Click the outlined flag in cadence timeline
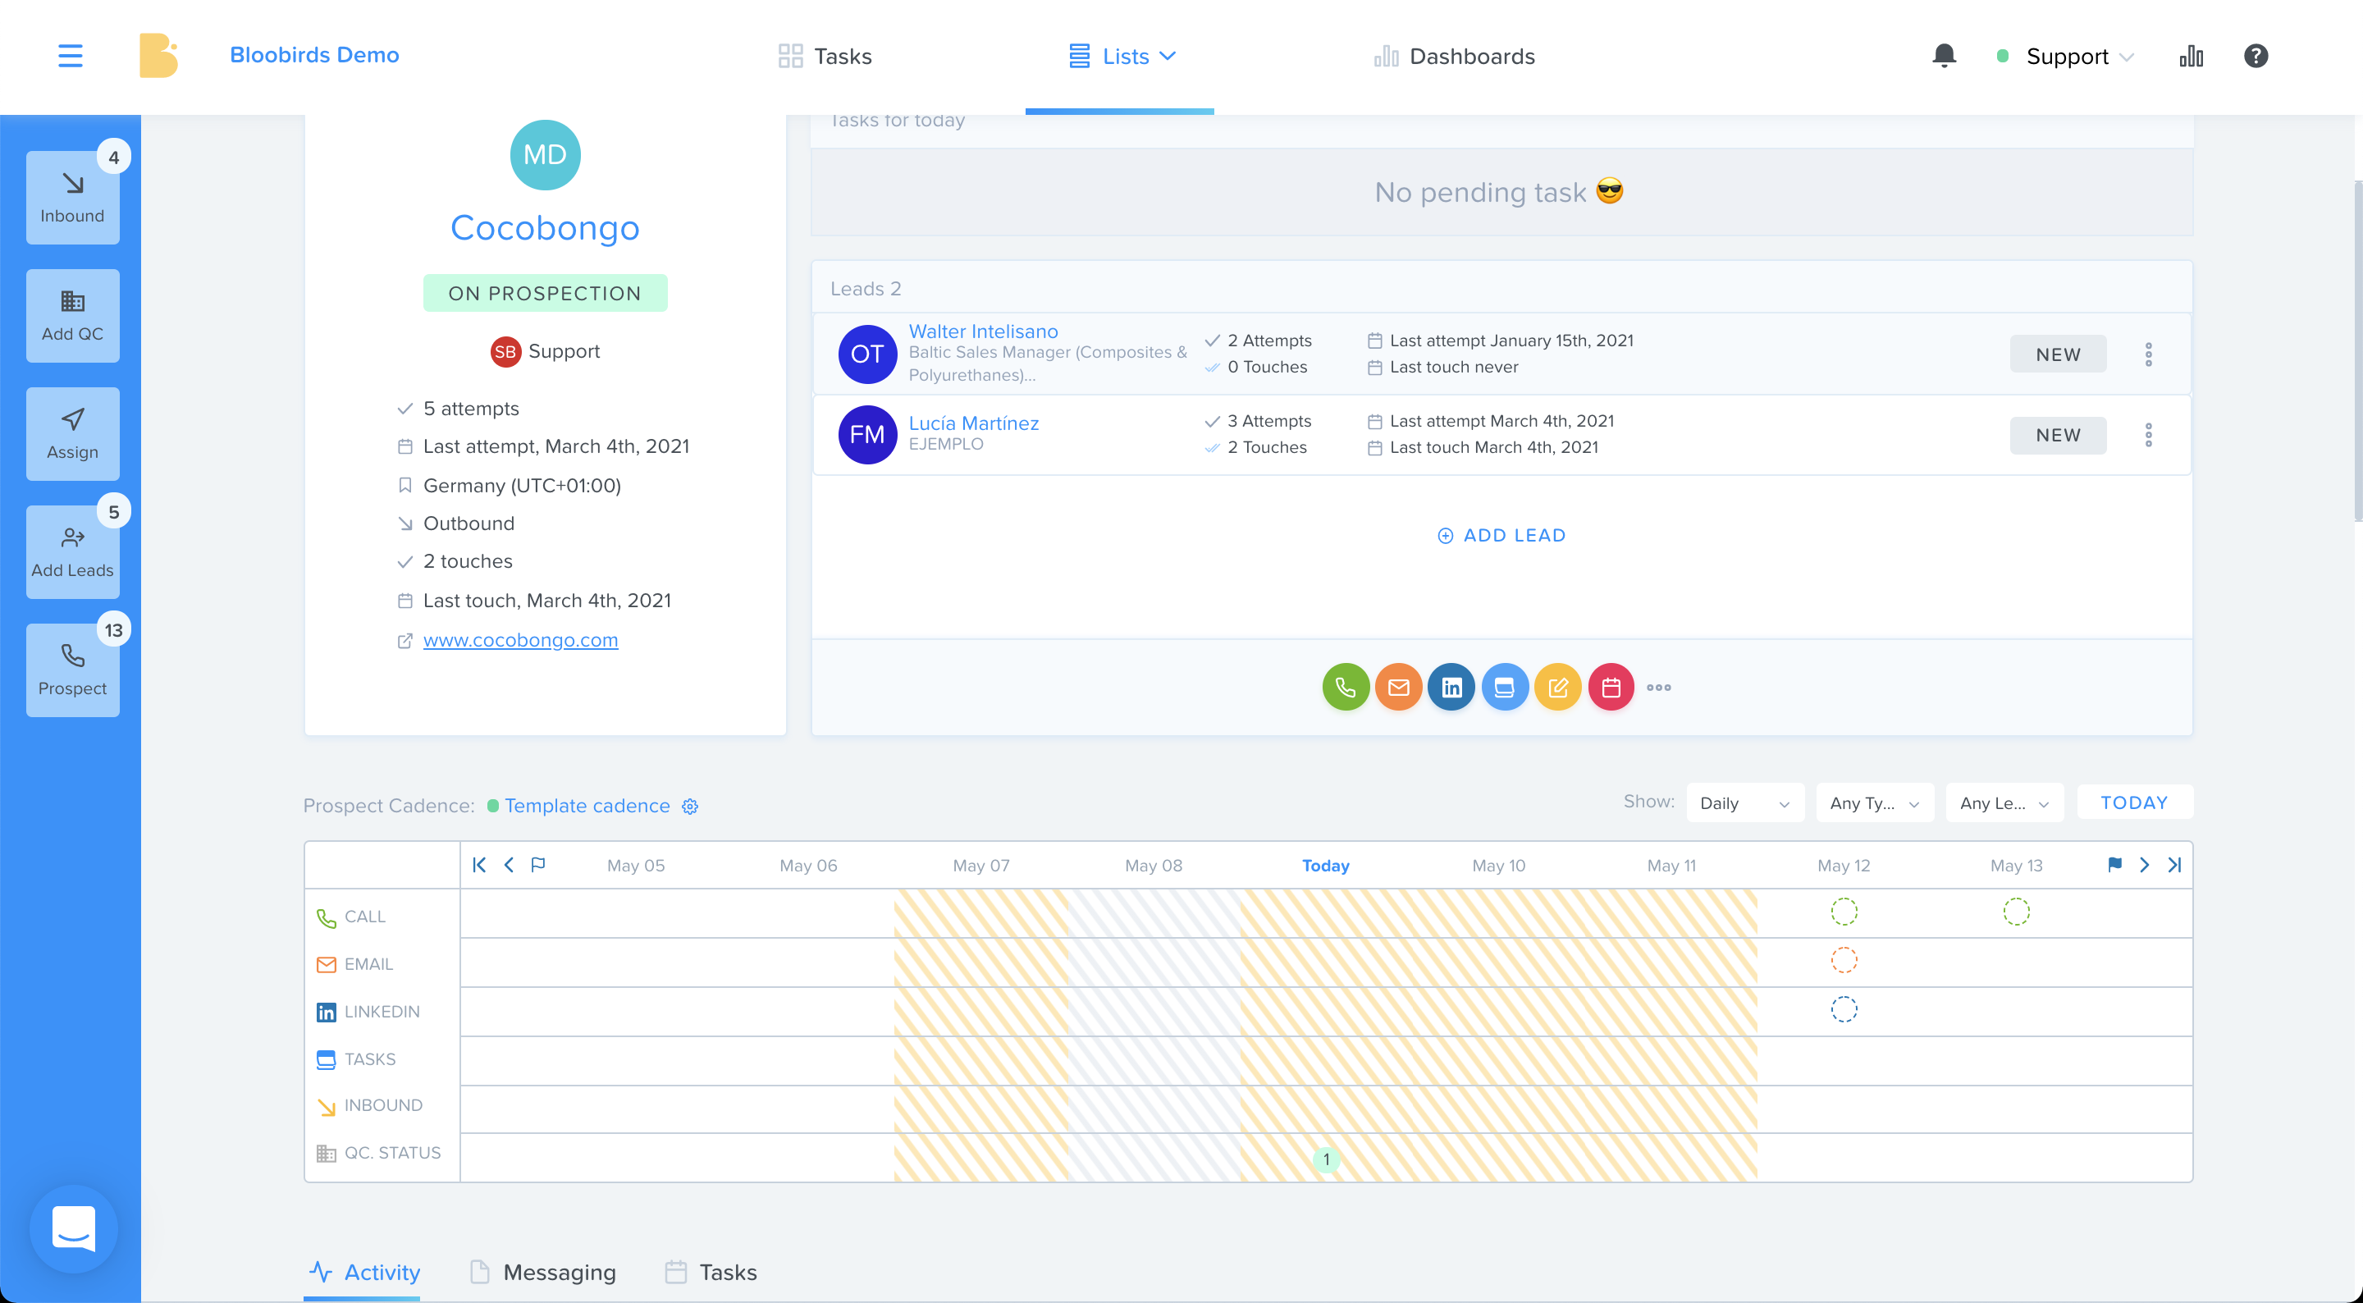Viewport: 2363px width, 1303px height. coord(538,864)
